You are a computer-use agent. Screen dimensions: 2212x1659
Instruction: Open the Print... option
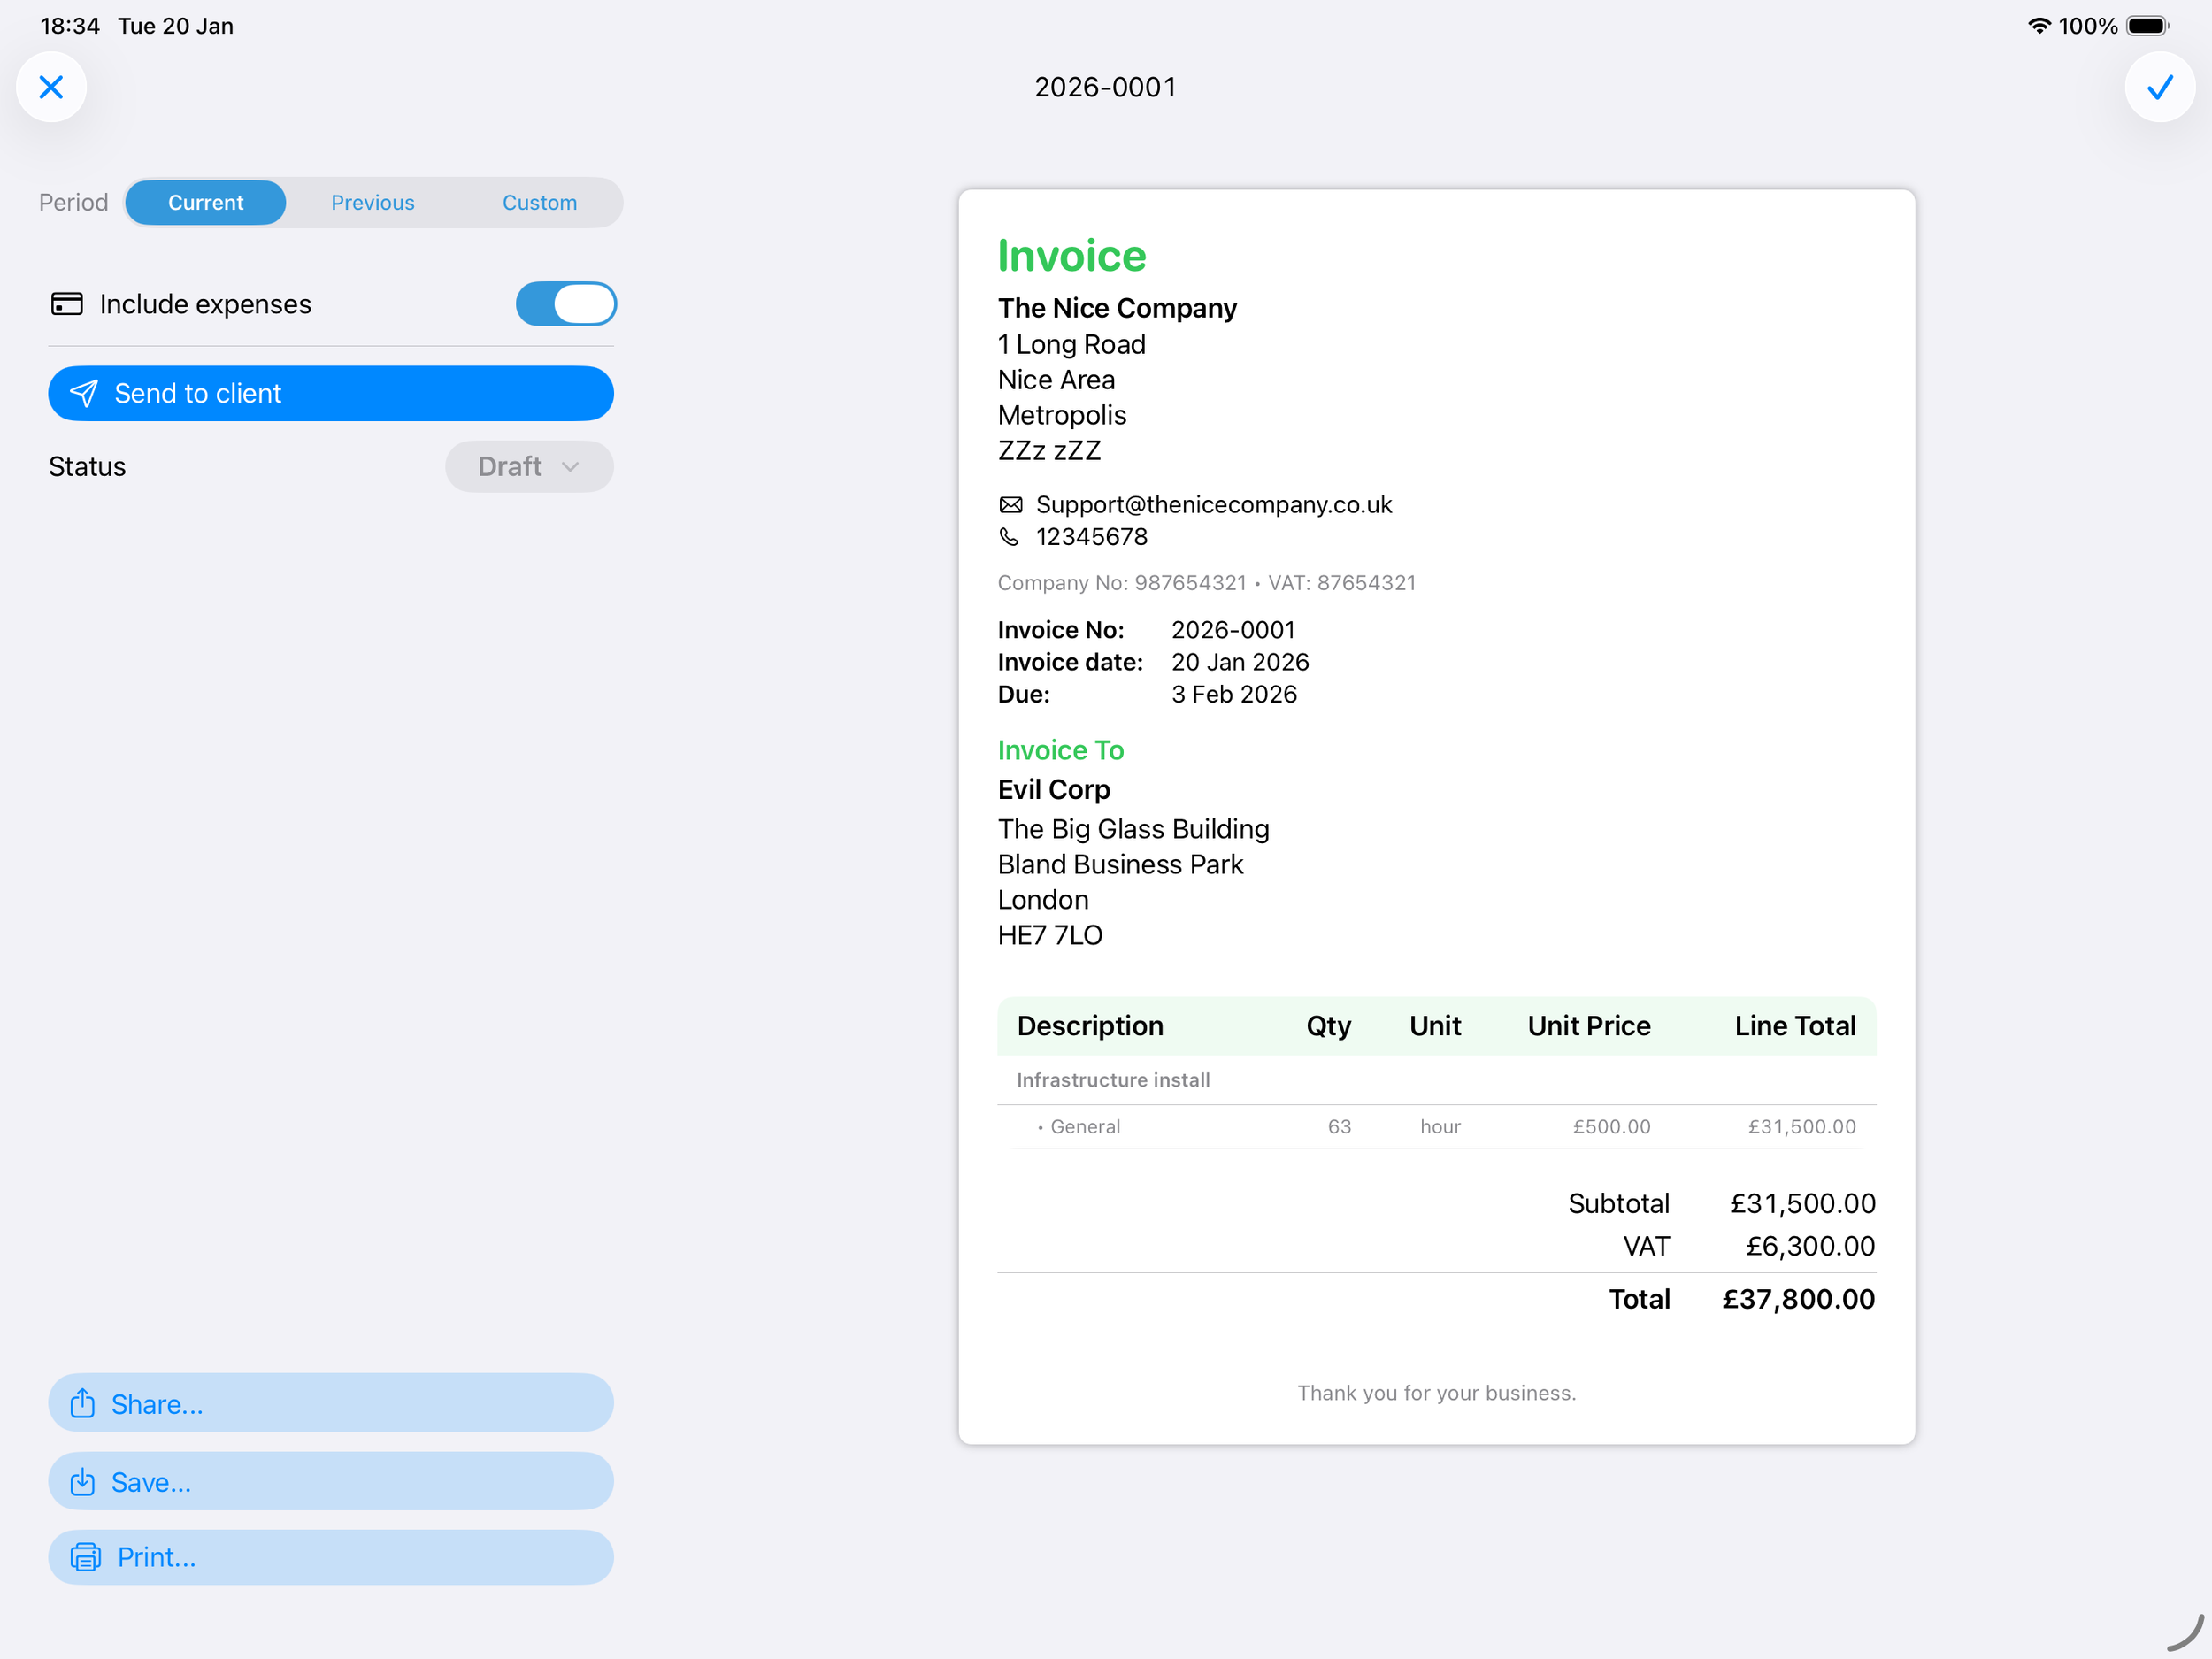coord(330,1557)
